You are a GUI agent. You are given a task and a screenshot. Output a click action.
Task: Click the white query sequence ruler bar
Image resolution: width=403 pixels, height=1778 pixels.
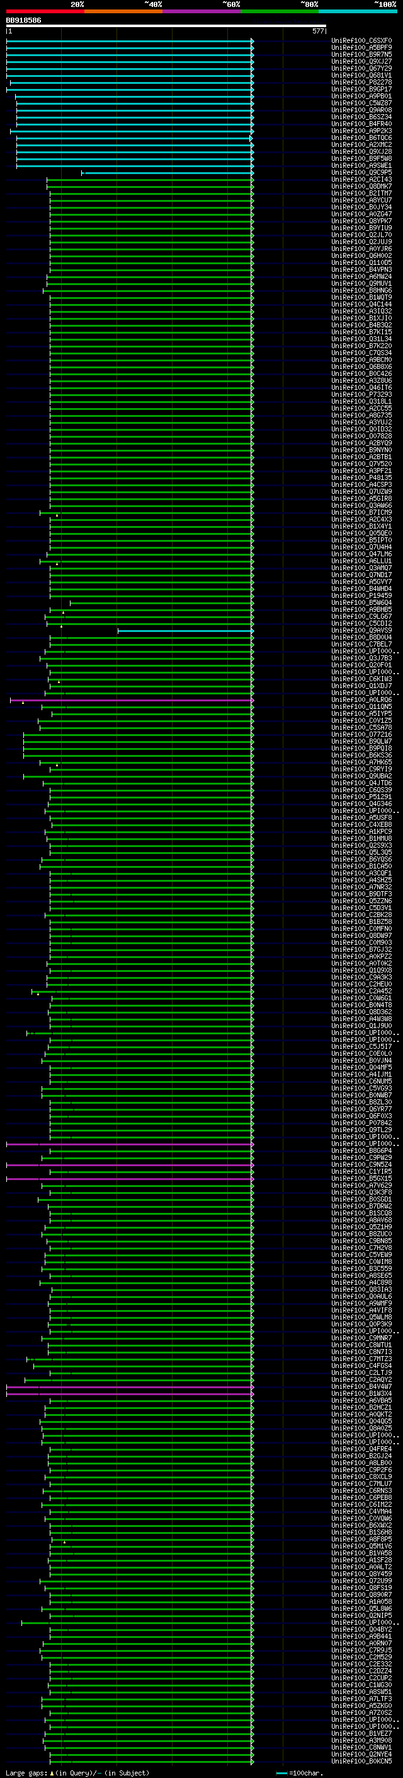(166, 25)
